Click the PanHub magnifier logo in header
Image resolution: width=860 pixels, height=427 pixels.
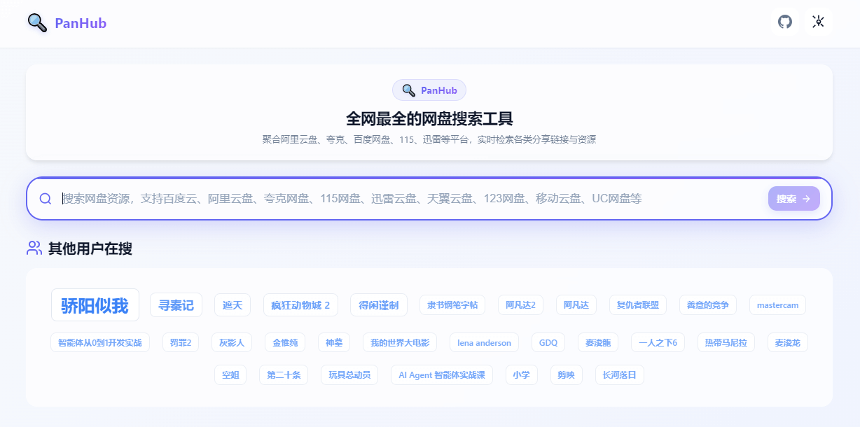click(37, 23)
